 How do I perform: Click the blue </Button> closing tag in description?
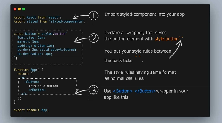coord(145,91)
